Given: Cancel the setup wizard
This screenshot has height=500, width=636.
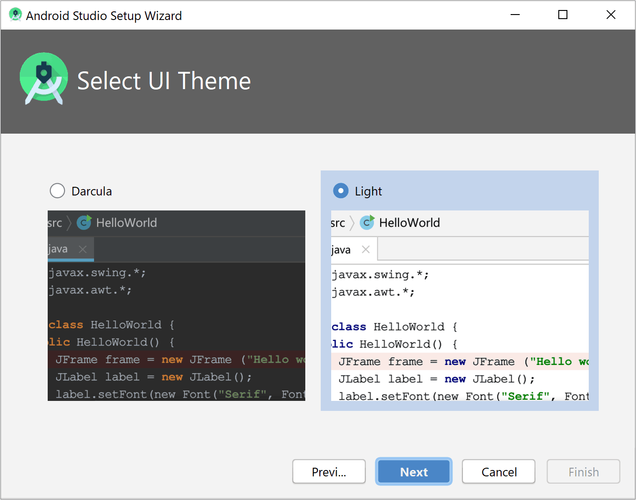Looking at the screenshot, I should click(499, 472).
